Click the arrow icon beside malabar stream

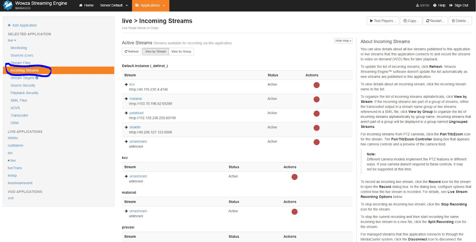coord(126,99)
